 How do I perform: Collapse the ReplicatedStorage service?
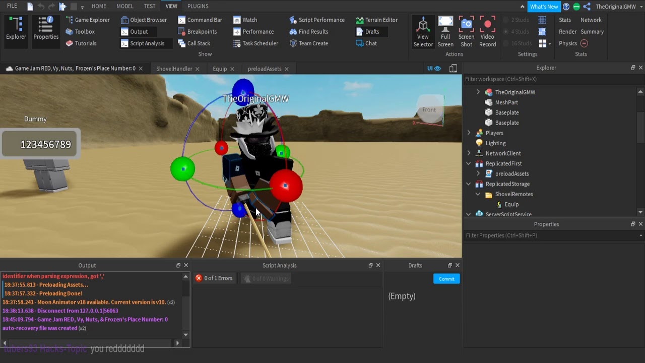469,184
